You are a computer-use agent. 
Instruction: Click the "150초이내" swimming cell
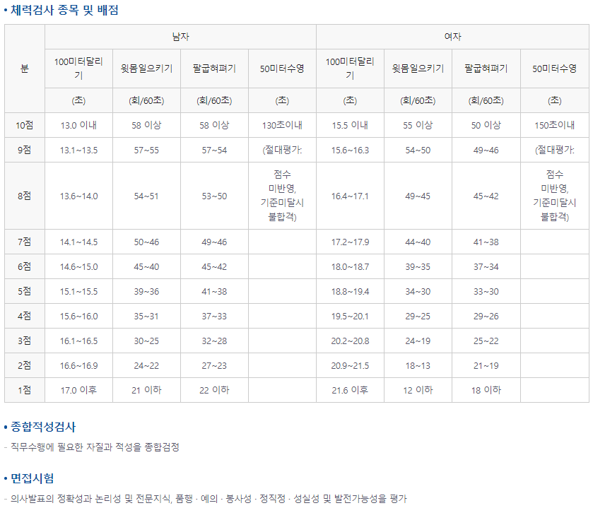coord(555,125)
